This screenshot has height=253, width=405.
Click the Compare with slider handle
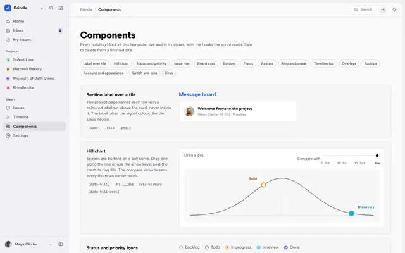click(x=377, y=156)
